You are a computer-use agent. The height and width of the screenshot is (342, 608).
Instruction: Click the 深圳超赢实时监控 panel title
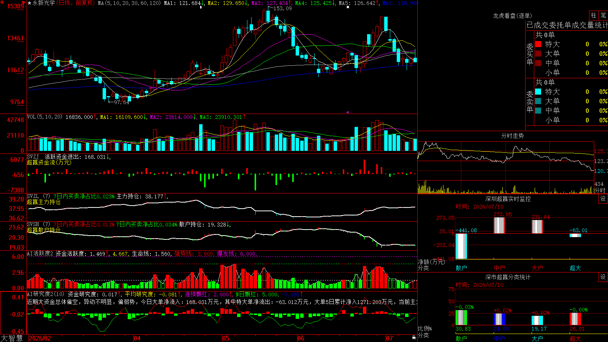508,199
